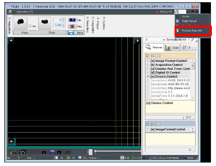Click the Files stack icon
Screen dimensions: 216x166
point(72,27)
